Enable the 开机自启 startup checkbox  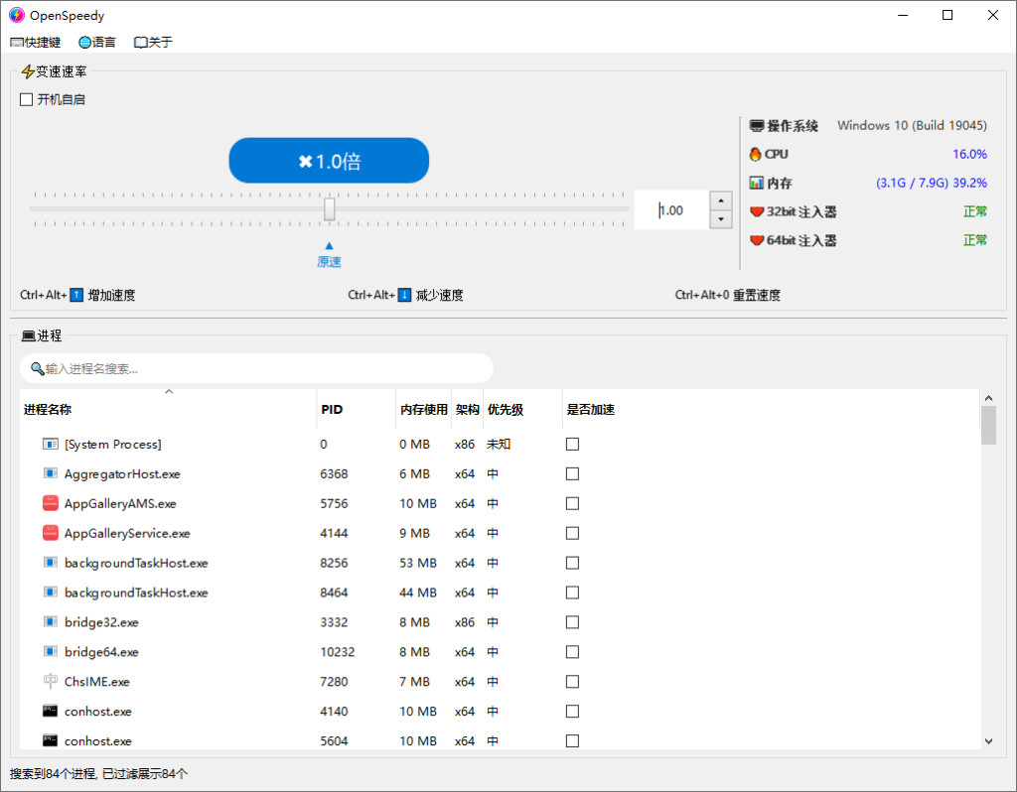[x=26, y=99]
